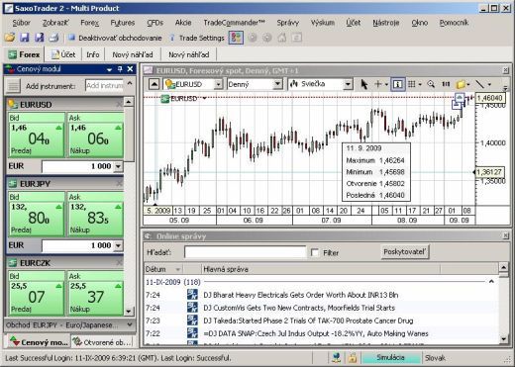Image resolution: width=515 pixels, height=367 pixels.
Task: Click the Print icon in toolbar
Action: tap(53, 38)
